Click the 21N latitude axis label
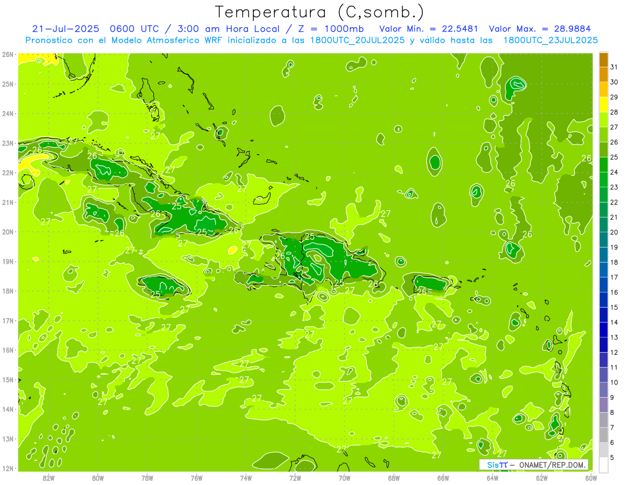628x485 pixels. click(x=8, y=202)
